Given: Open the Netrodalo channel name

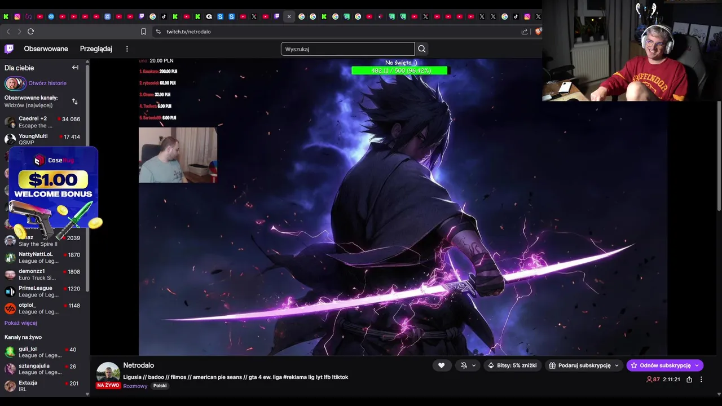Looking at the screenshot, I should (139, 365).
